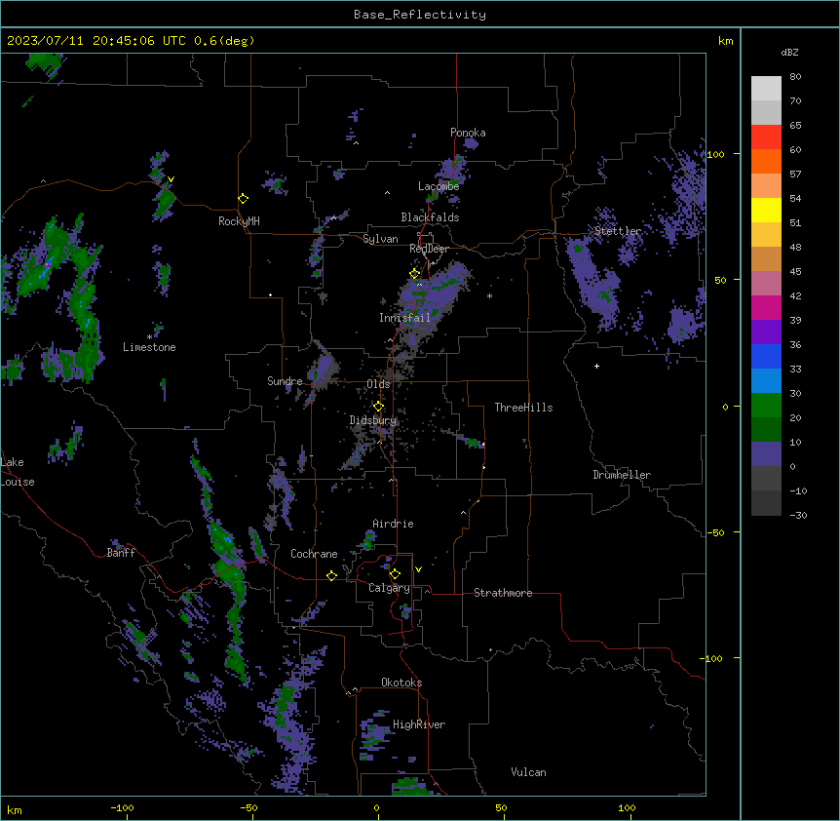840x821 pixels.
Task: Click the yellow diamond marker above RockyMH
Action: (x=244, y=199)
